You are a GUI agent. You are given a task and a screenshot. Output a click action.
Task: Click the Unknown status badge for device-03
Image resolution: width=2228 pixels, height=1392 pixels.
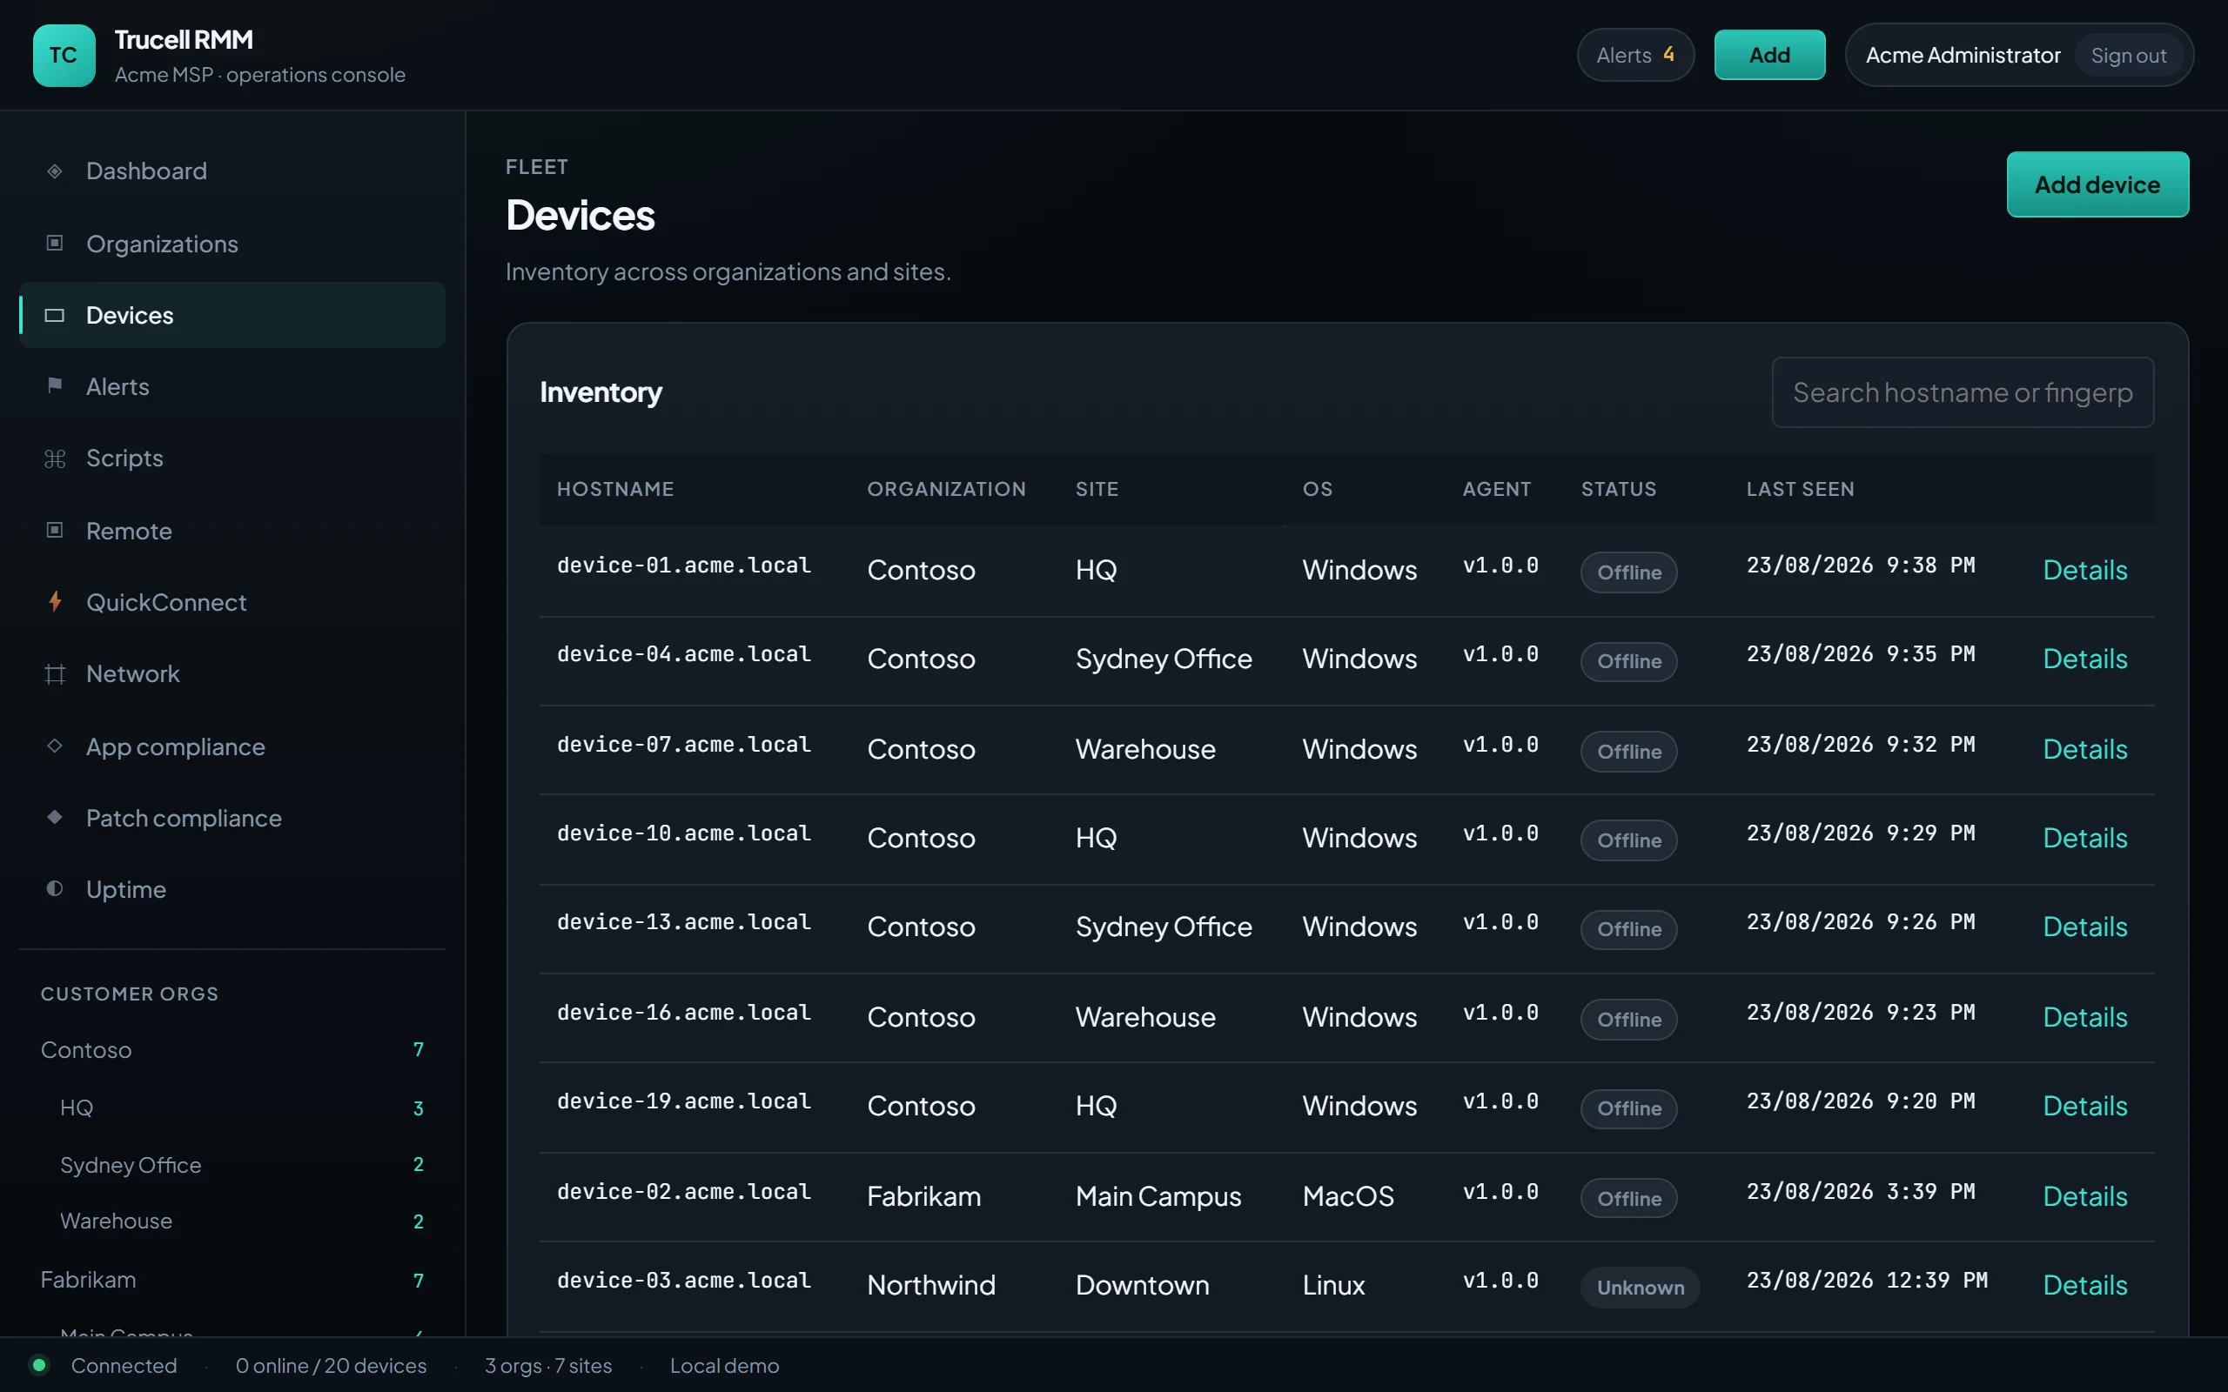coord(1640,1287)
